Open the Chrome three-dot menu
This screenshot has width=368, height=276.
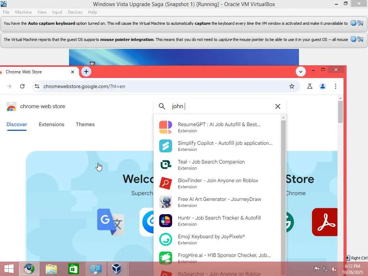336,86
